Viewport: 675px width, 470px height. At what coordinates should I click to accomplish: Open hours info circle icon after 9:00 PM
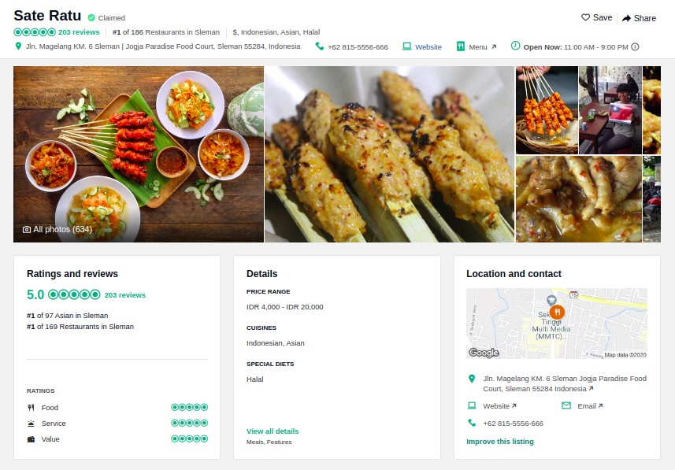pyautogui.click(x=635, y=46)
